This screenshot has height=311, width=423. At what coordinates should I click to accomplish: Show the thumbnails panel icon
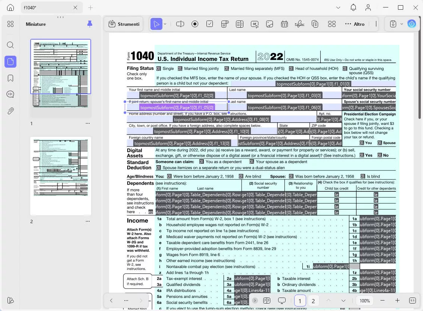tap(10, 62)
